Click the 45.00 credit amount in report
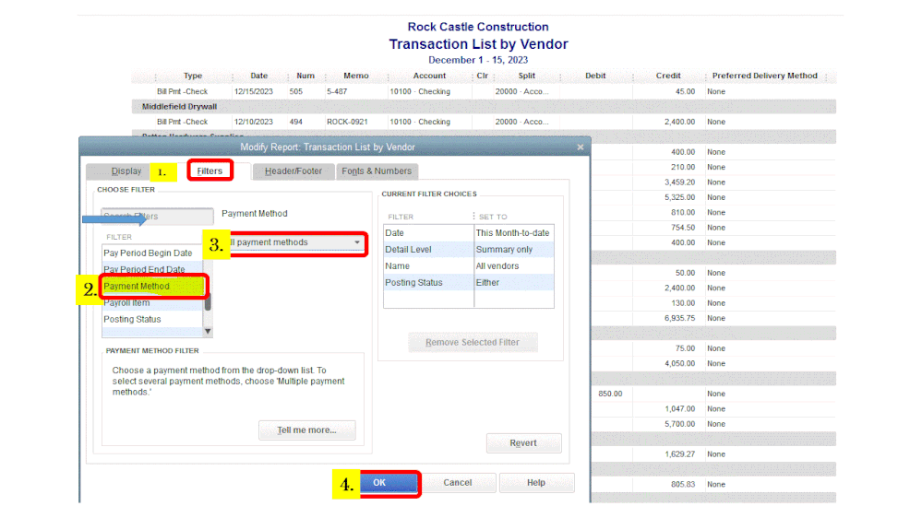Viewport: 922px width, 518px height. point(685,91)
